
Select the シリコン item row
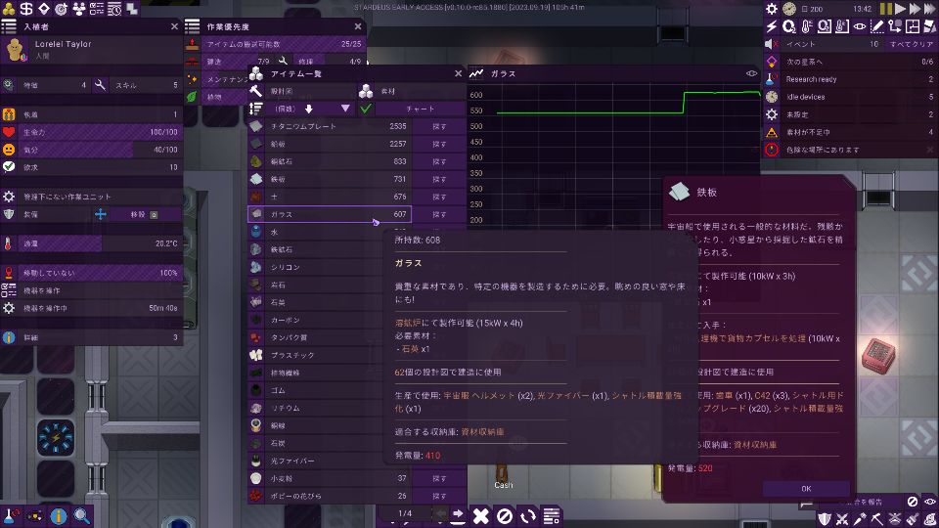click(x=330, y=267)
